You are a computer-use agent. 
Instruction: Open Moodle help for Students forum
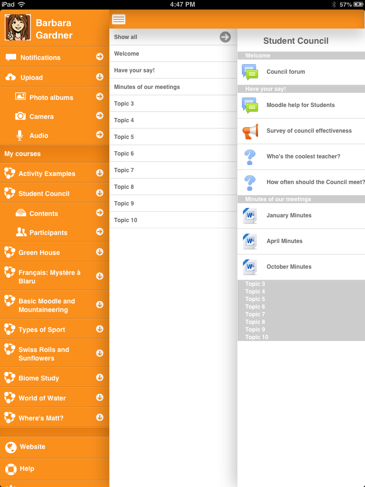tap(300, 105)
